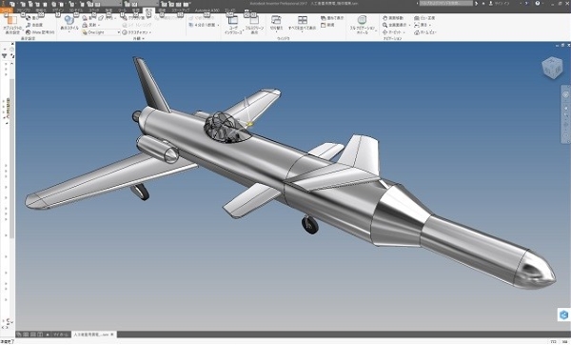Screen dimensions: 571x345
Task: Launch the Full Navigation Wheel tool
Action: [362, 24]
